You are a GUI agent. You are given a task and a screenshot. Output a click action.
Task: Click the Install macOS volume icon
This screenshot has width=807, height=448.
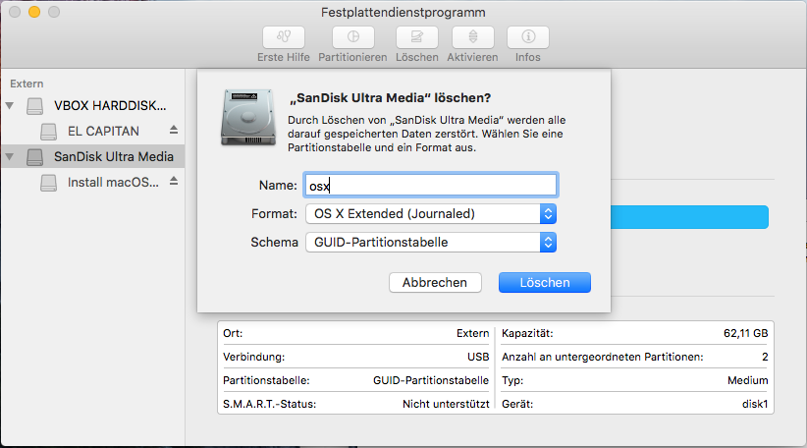point(48,183)
